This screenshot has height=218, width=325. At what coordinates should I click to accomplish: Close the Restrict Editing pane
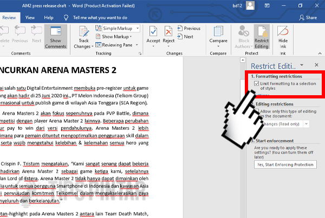pyautogui.click(x=316, y=65)
